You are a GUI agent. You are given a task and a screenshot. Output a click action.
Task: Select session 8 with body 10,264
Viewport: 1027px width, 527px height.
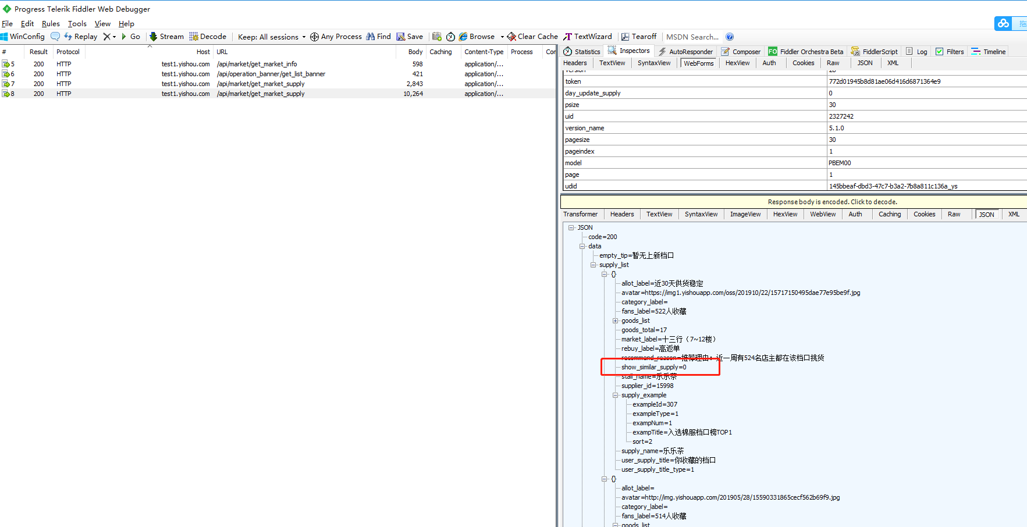278,94
